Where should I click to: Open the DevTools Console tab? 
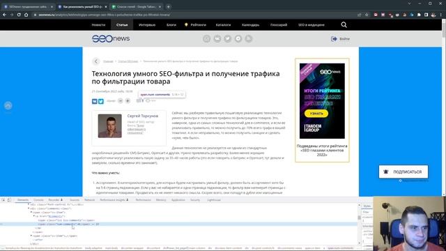pyautogui.click(x=38, y=200)
